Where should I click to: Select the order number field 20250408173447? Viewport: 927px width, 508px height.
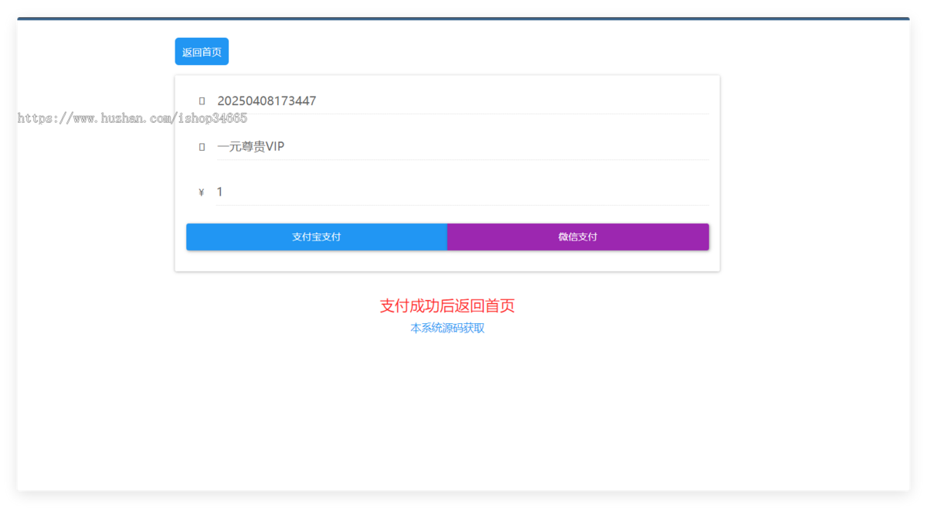tap(463, 101)
